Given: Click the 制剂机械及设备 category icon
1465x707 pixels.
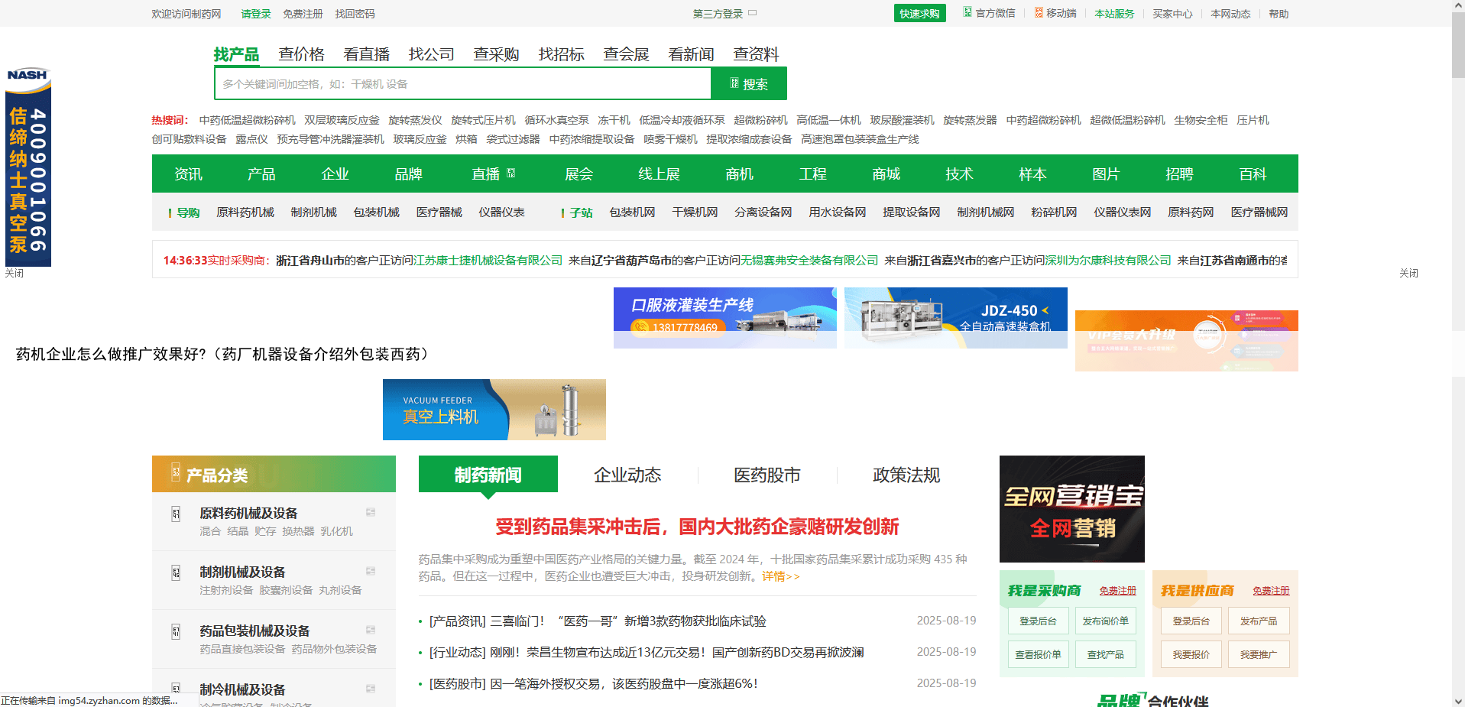Looking at the screenshot, I should point(174,572).
